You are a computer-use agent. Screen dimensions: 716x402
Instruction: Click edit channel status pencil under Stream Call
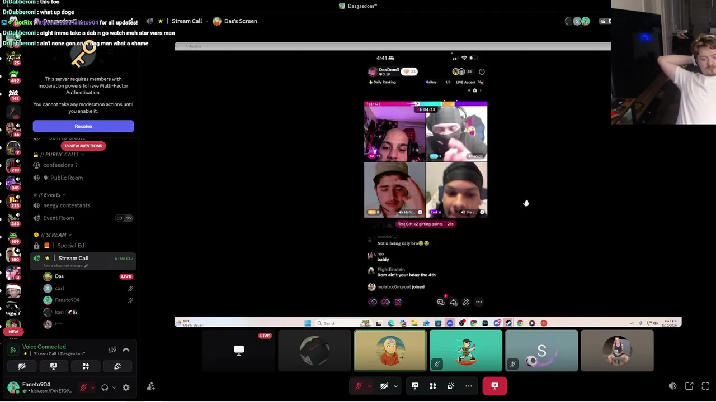click(86, 266)
